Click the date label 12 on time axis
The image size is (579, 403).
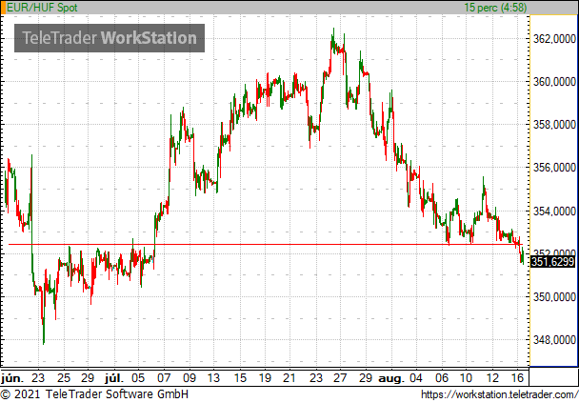492,378
